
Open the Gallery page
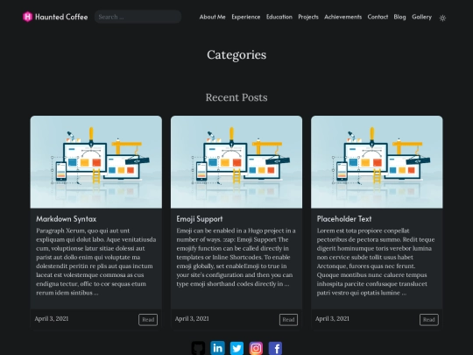coord(421,17)
